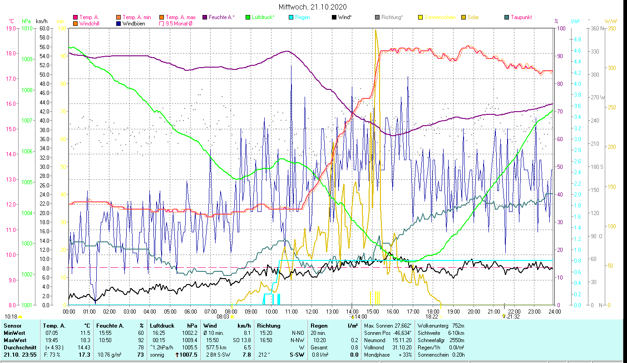Click the bold 'S-SW' direction value
The image size is (627, 363).
(297, 355)
